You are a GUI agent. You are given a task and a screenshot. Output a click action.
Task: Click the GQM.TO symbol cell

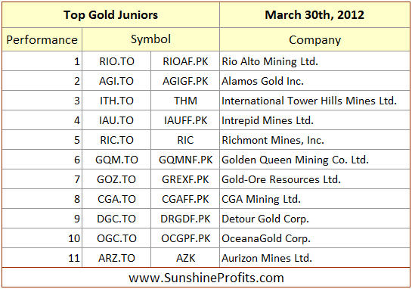click(116, 160)
